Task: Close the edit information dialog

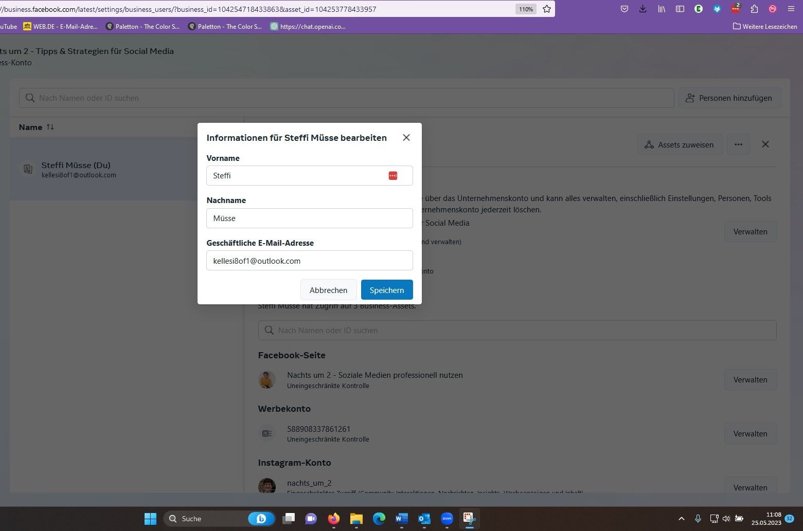Action: (x=406, y=138)
